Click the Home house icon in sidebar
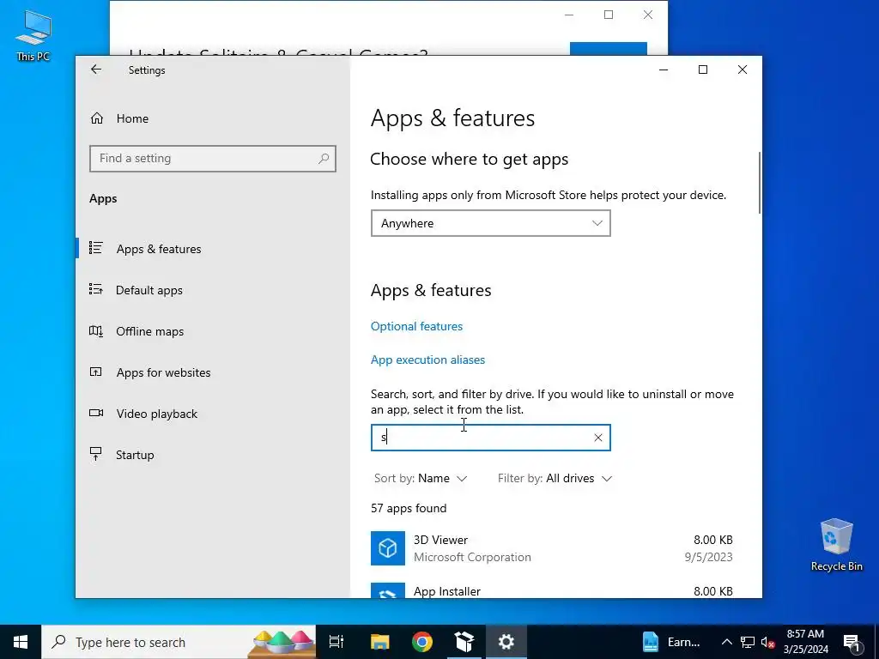Viewport: 879px width, 659px height. [x=97, y=118]
